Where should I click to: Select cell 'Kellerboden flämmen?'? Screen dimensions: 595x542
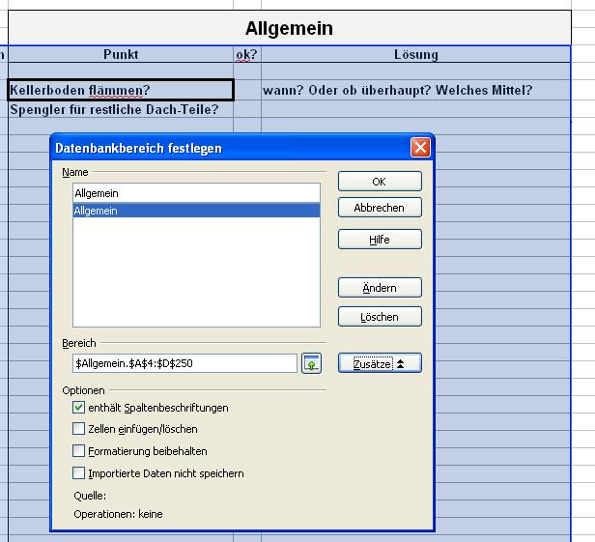coord(121,91)
